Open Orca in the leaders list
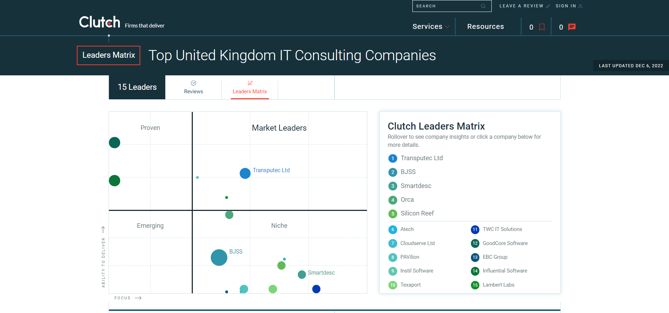Screen dimensions: 669x313 407,200
